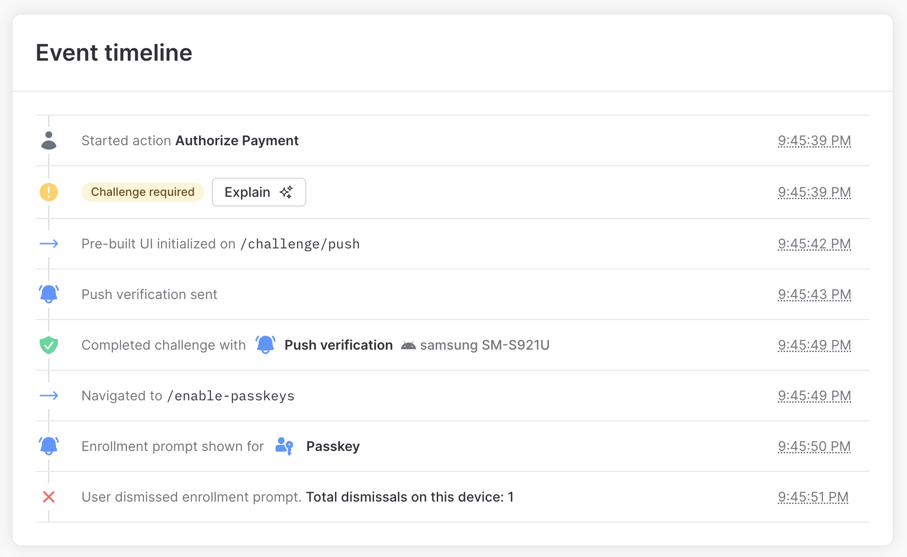This screenshot has height=557, width=907.
Task: Click the yellow exclamation warning icon
Action: click(49, 192)
